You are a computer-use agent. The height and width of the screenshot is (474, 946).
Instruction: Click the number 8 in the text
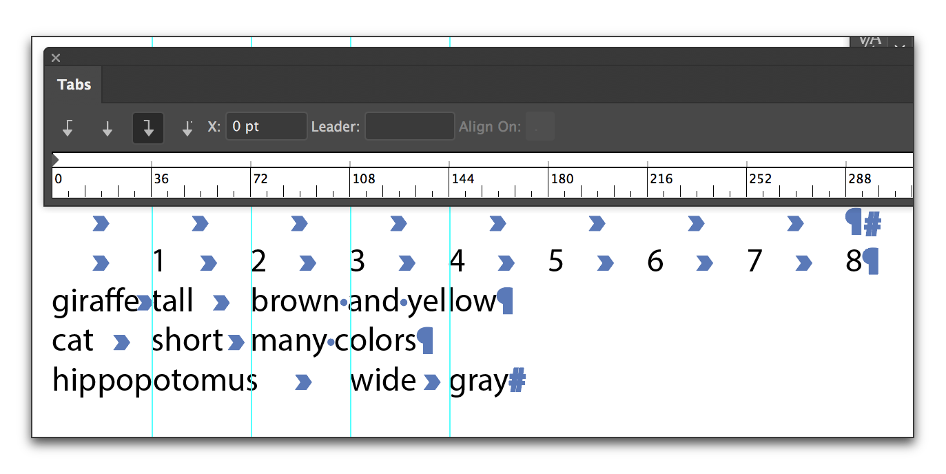pyautogui.click(x=854, y=262)
